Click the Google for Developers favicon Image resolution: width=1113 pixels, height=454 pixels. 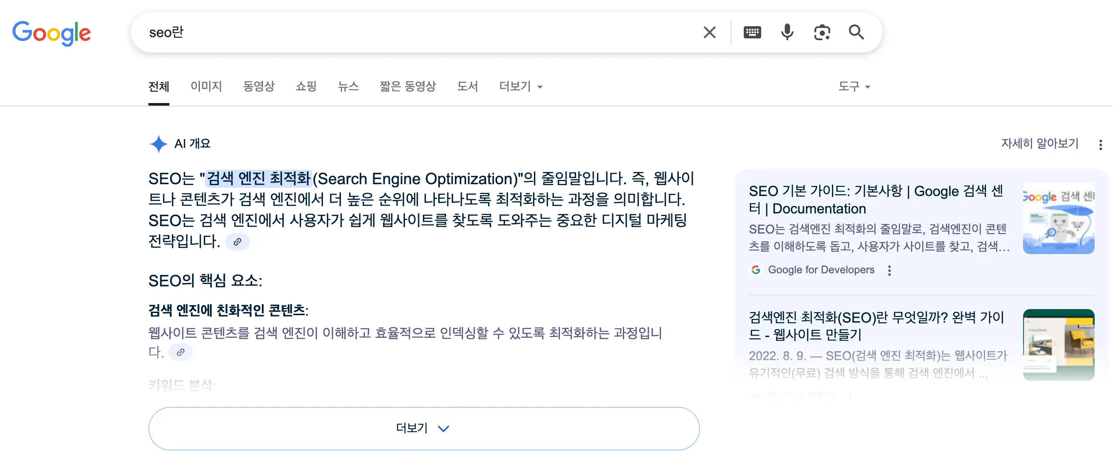point(756,270)
